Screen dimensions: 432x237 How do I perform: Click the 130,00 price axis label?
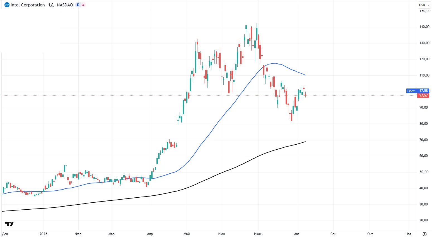[424, 43]
